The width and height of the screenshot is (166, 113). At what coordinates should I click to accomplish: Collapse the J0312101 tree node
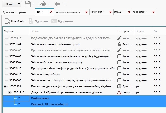tap(9, 92)
